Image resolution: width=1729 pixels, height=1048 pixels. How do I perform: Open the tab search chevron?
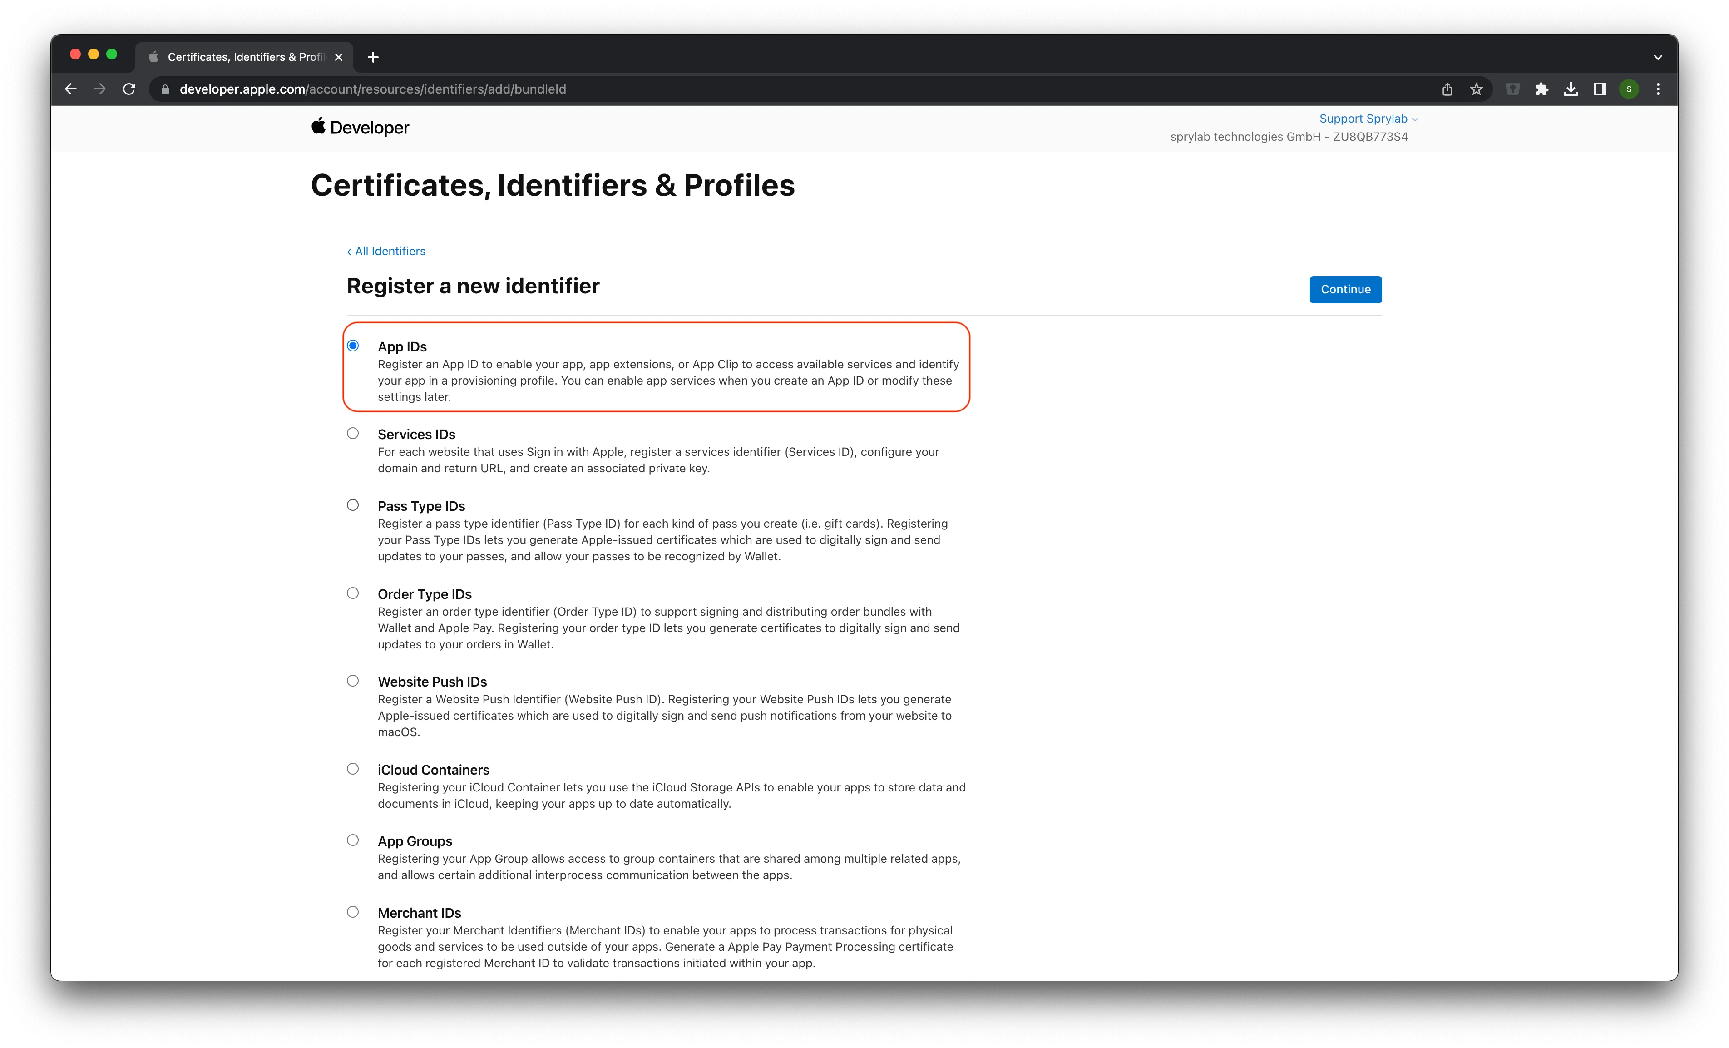click(1658, 57)
